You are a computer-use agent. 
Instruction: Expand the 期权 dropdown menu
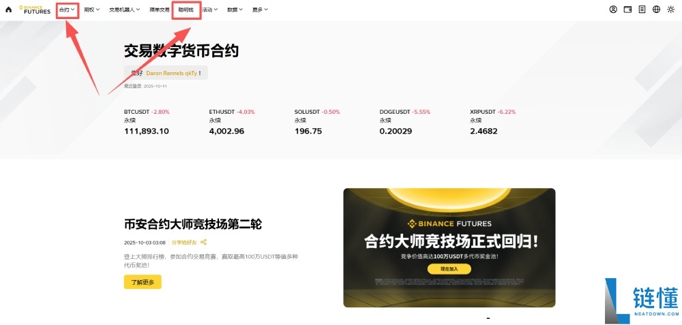92,10
